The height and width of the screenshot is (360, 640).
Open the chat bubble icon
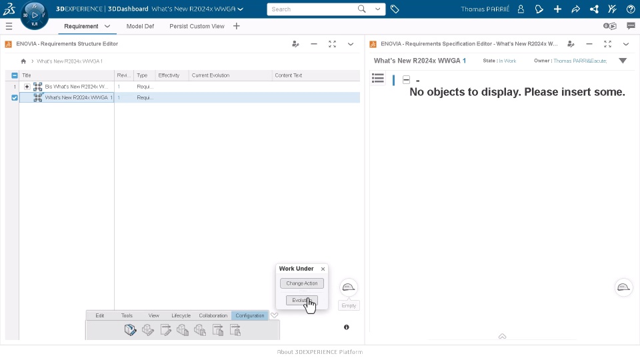click(631, 26)
